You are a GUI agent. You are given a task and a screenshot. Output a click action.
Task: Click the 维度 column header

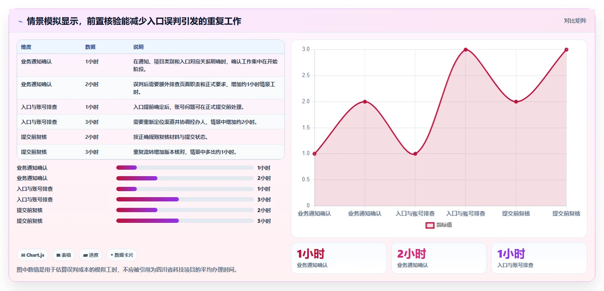pyautogui.click(x=26, y=47)
